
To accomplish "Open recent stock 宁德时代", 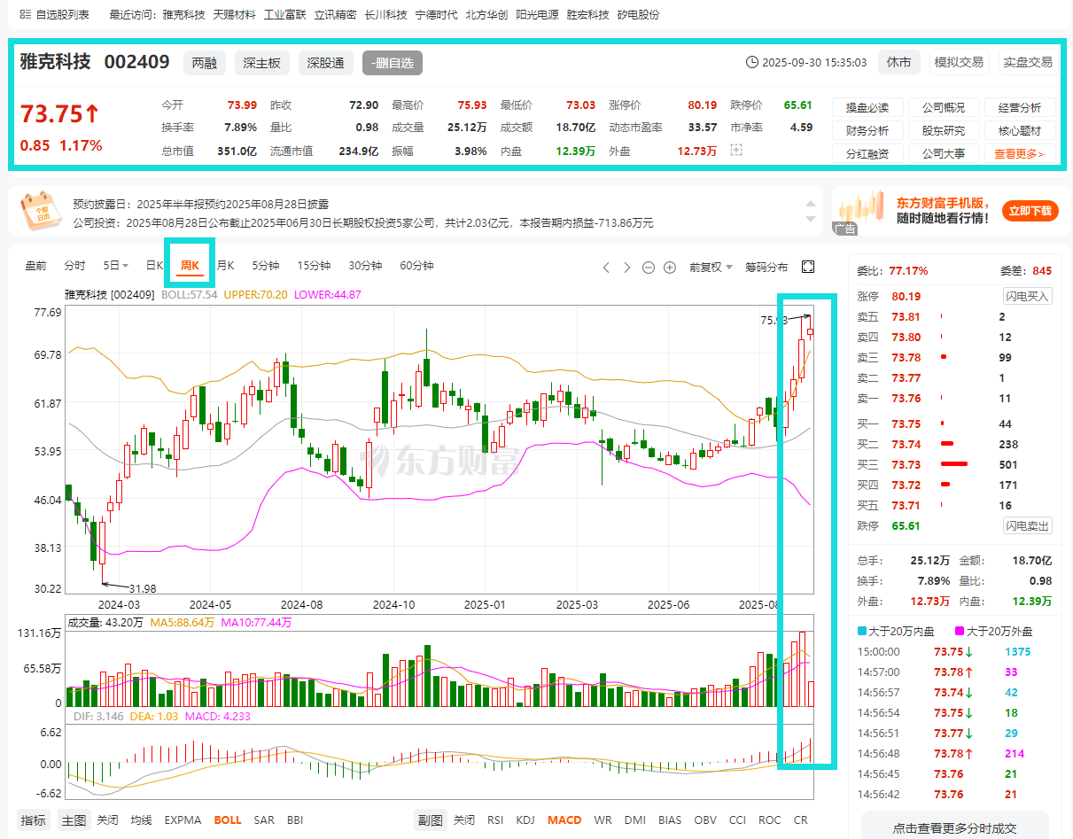I will 436,15.
